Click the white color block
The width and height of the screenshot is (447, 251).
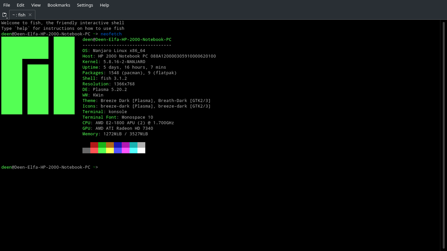pos(141,150)
